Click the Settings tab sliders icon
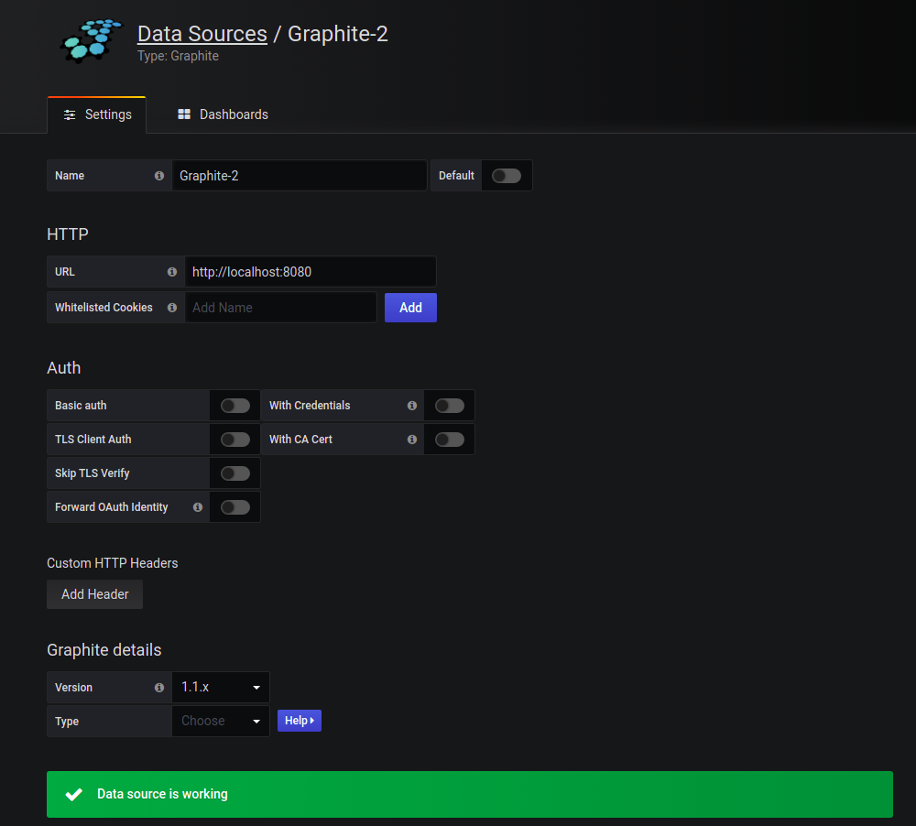The width and height of the screenshot is (916, 826). click(70, 114)
